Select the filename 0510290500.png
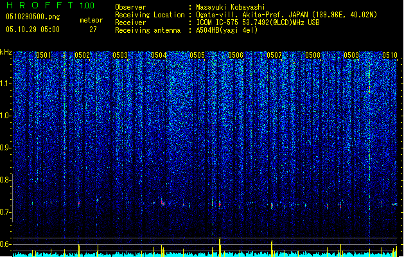 [33, 17]
